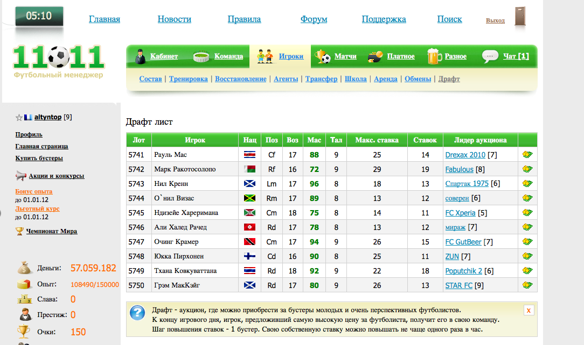Switch to the Кабинет tab
The image size is (584, 345).
164,56
